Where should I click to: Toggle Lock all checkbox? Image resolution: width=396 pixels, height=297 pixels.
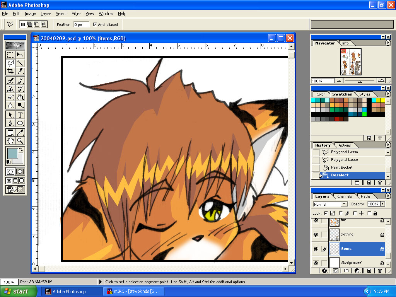click(369, 213)
